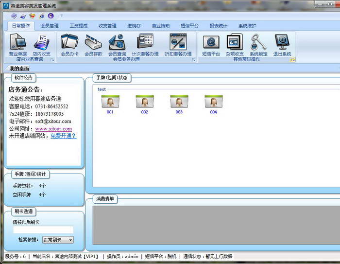Open 短信平台 ribbon icon

click(x=211, y=45)
